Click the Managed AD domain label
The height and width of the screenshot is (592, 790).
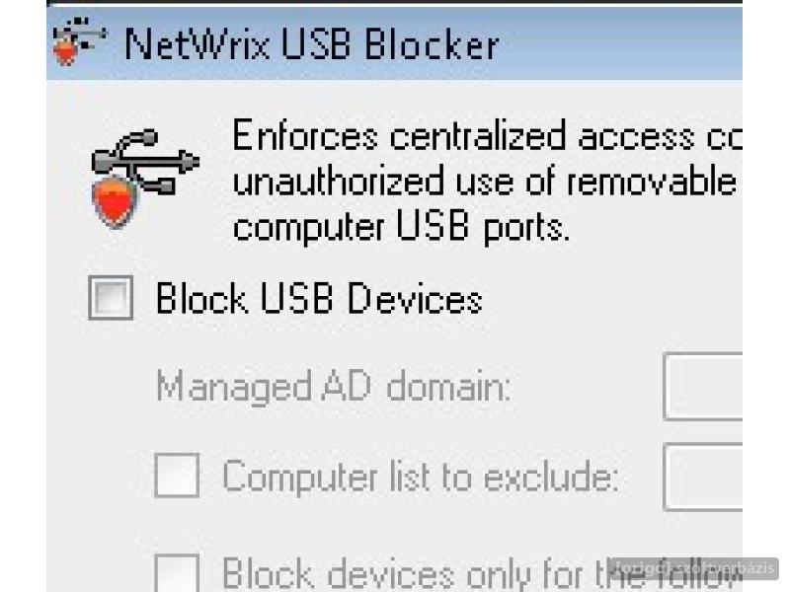(x=334, y=387)
